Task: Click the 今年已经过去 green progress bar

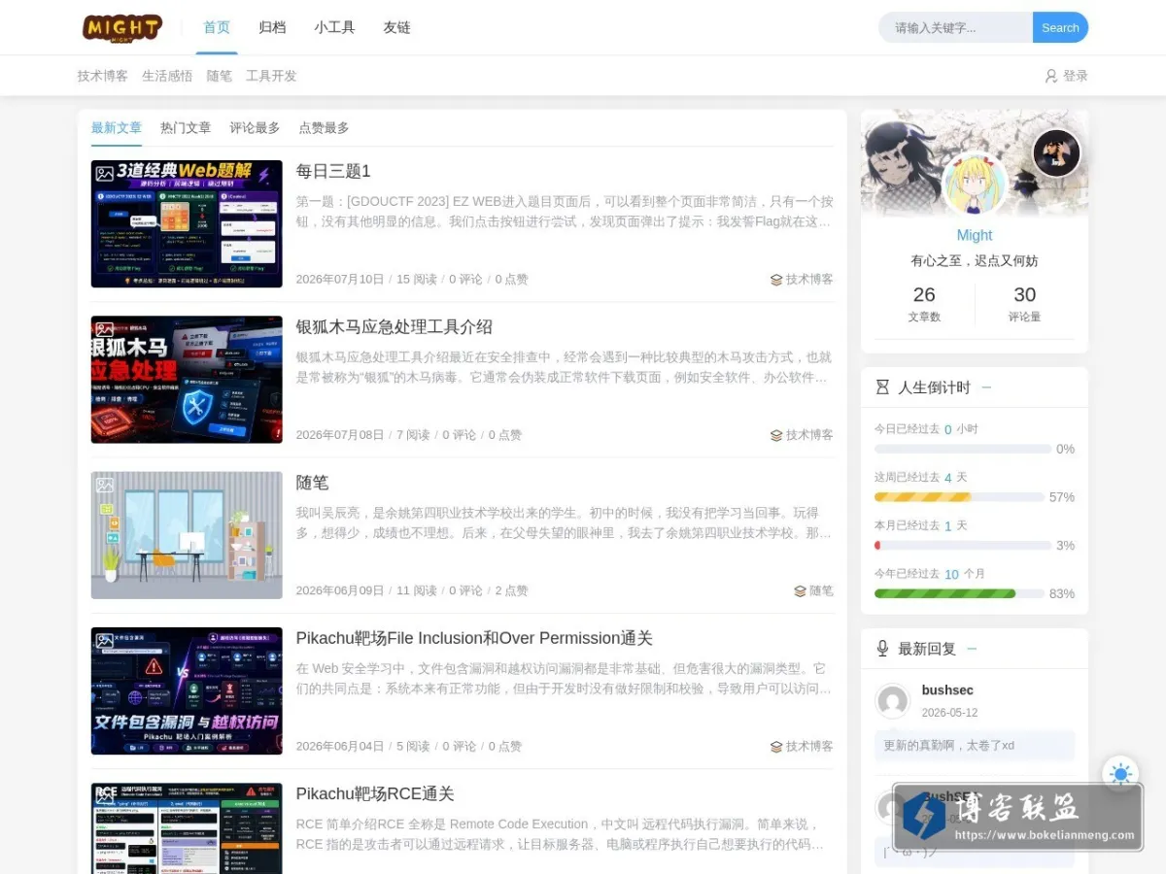Action: point(959,593)
